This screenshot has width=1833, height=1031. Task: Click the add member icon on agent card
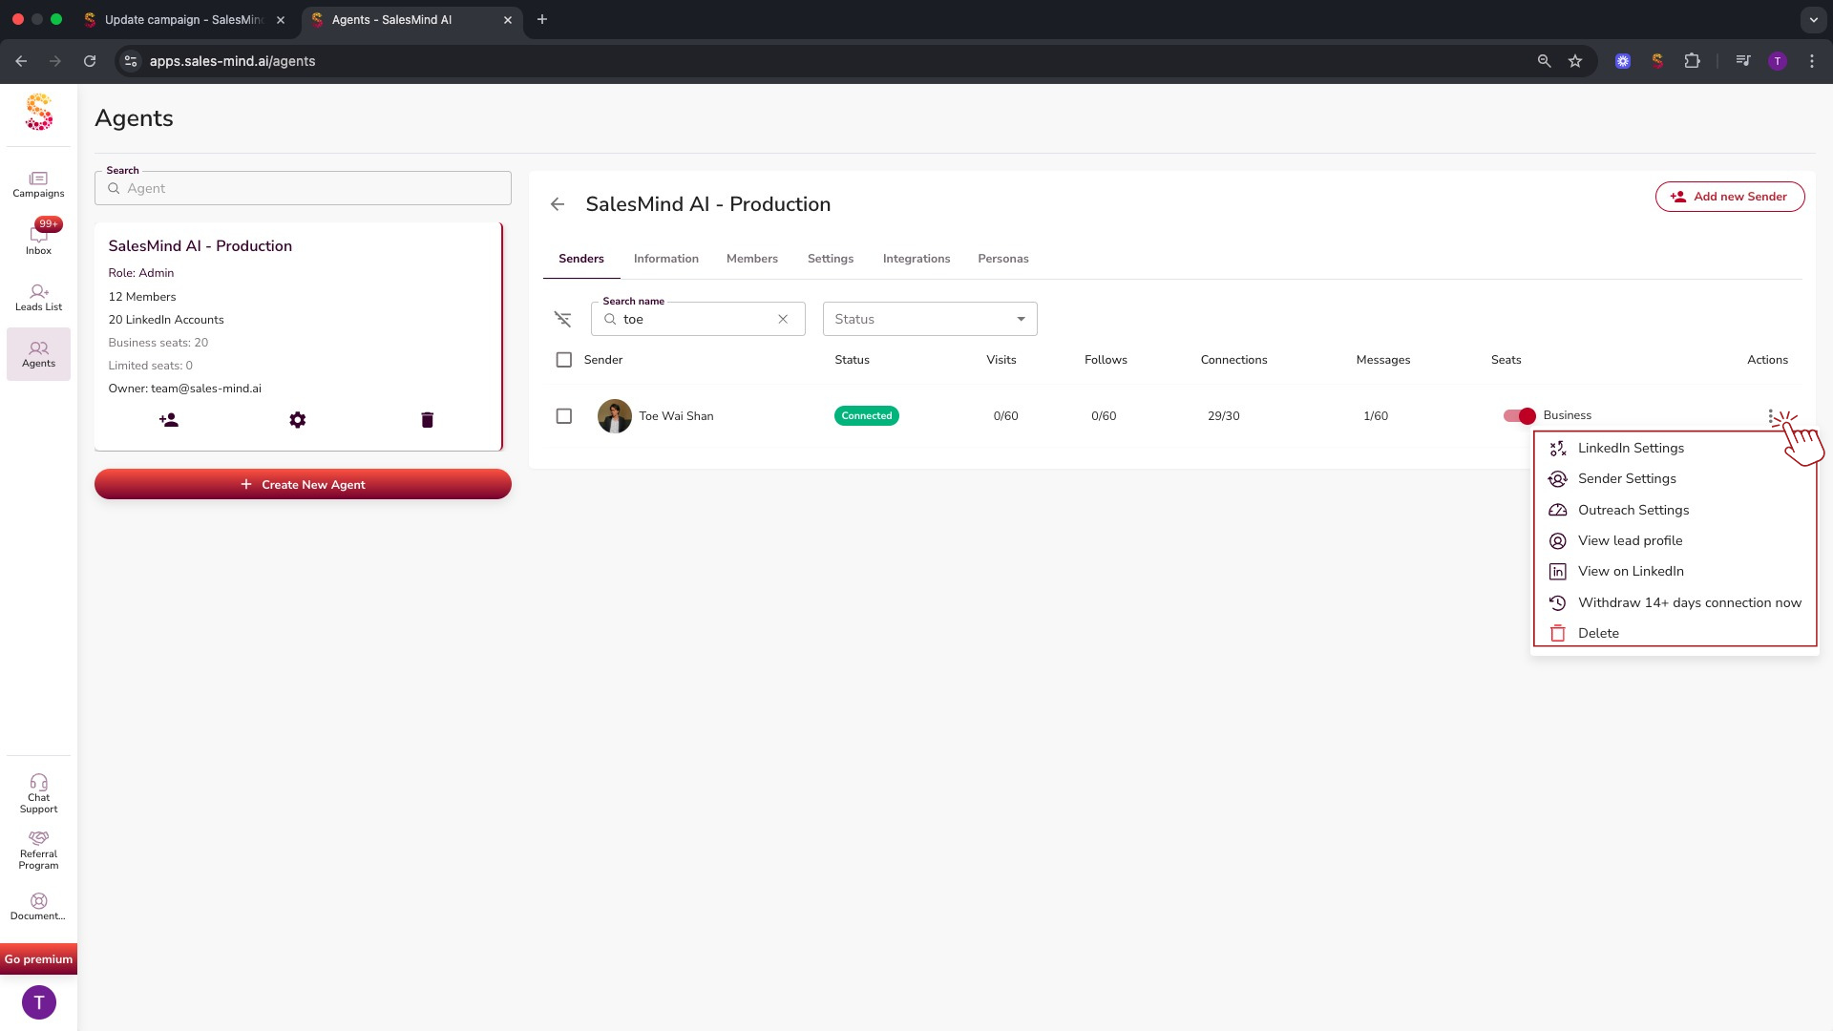coord(169,420)
